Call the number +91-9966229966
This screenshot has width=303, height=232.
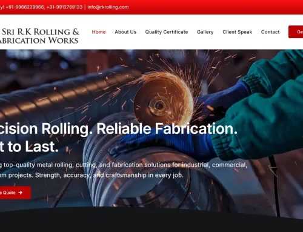(x=25, y=7)
